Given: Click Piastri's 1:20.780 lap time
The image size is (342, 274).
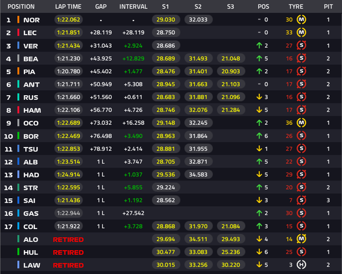Looking at the screenshot, I should [68, 71].
